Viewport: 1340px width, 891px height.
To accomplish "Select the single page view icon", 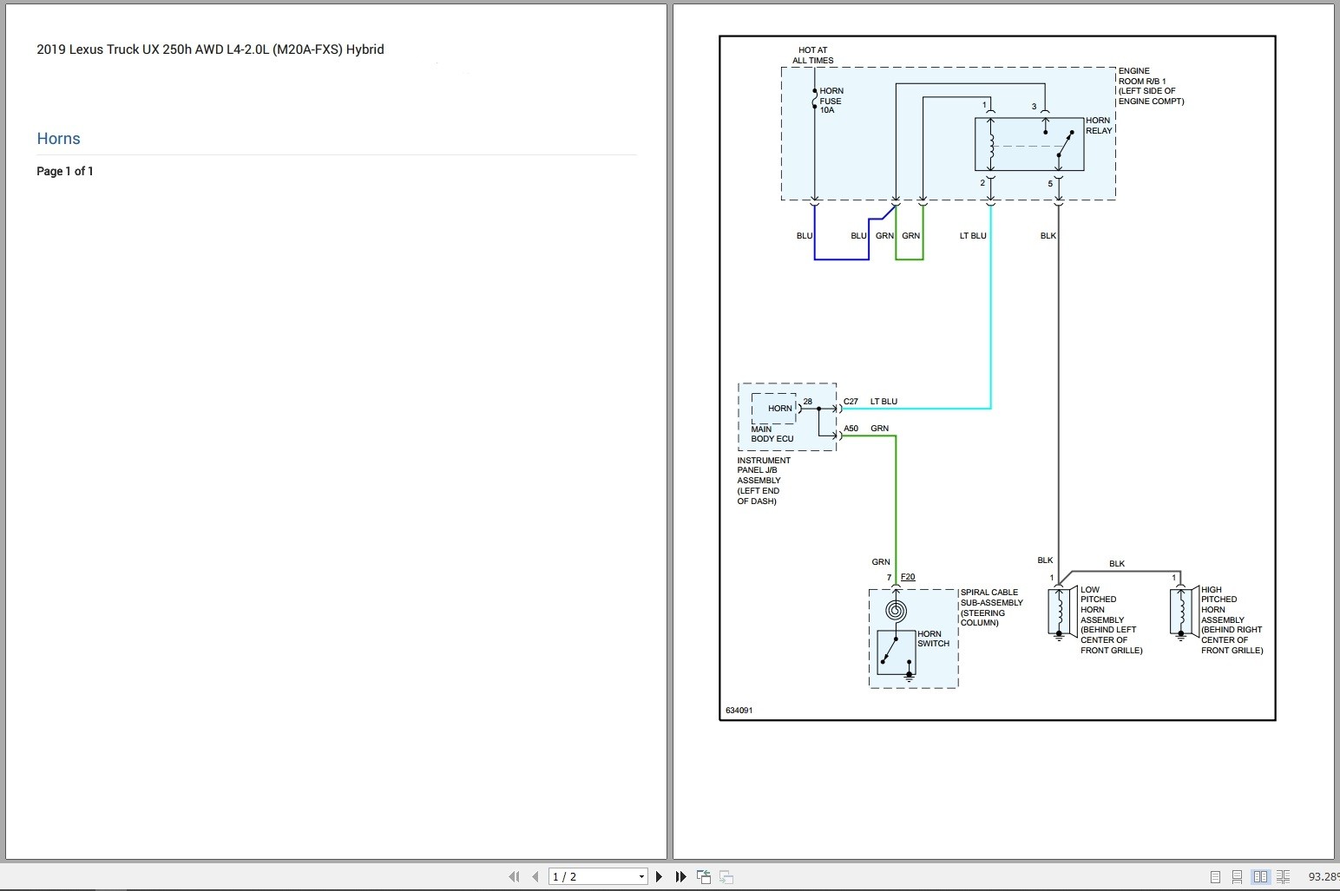I will [1215, 876].
